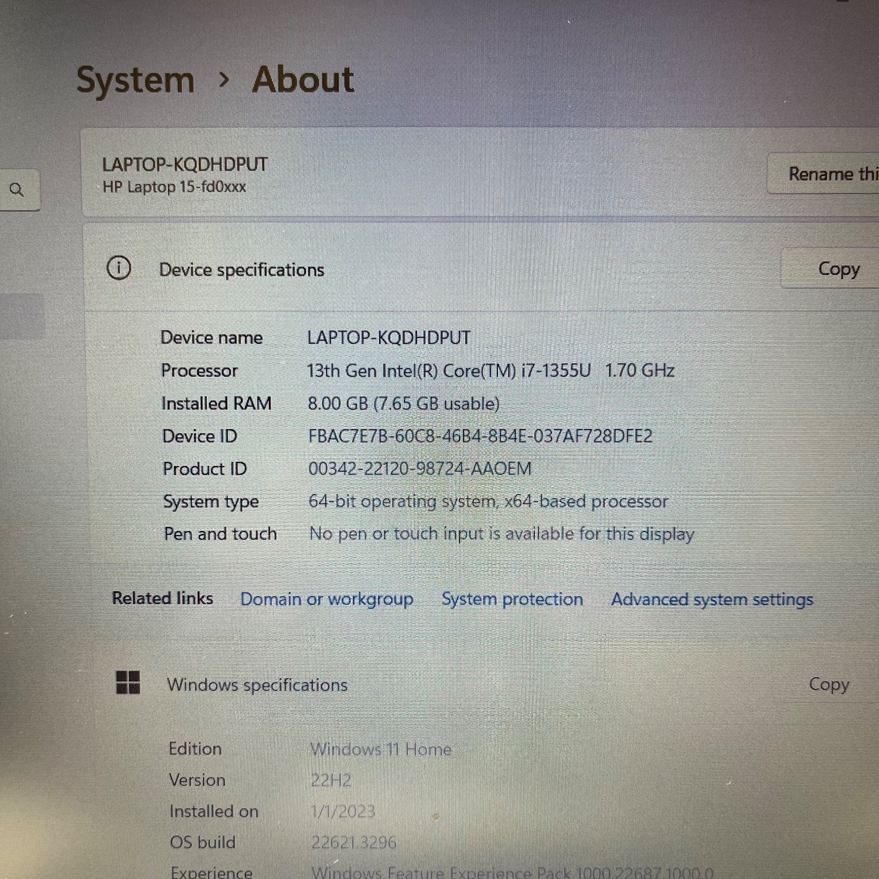Click the Related links label
This screenshot has height=879, width=879.
coord(162,598)
